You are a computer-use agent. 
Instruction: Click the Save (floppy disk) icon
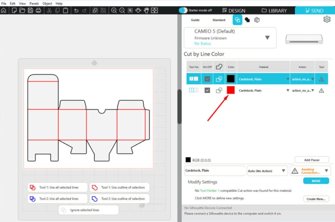tap(30, 10)
